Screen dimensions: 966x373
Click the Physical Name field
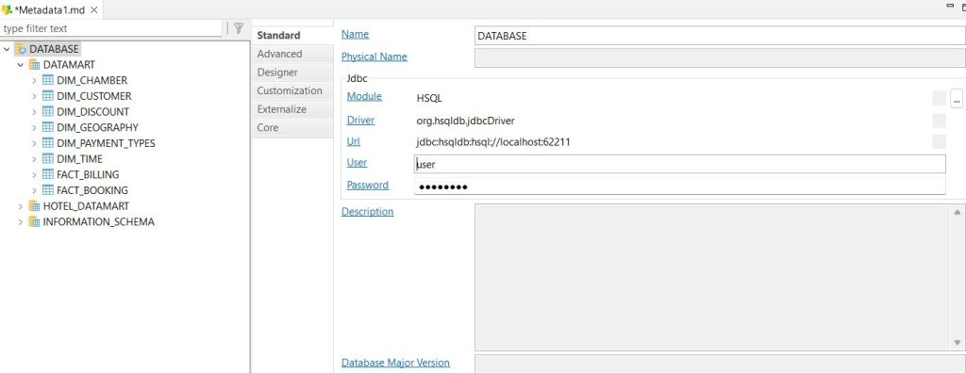(720, 57)
